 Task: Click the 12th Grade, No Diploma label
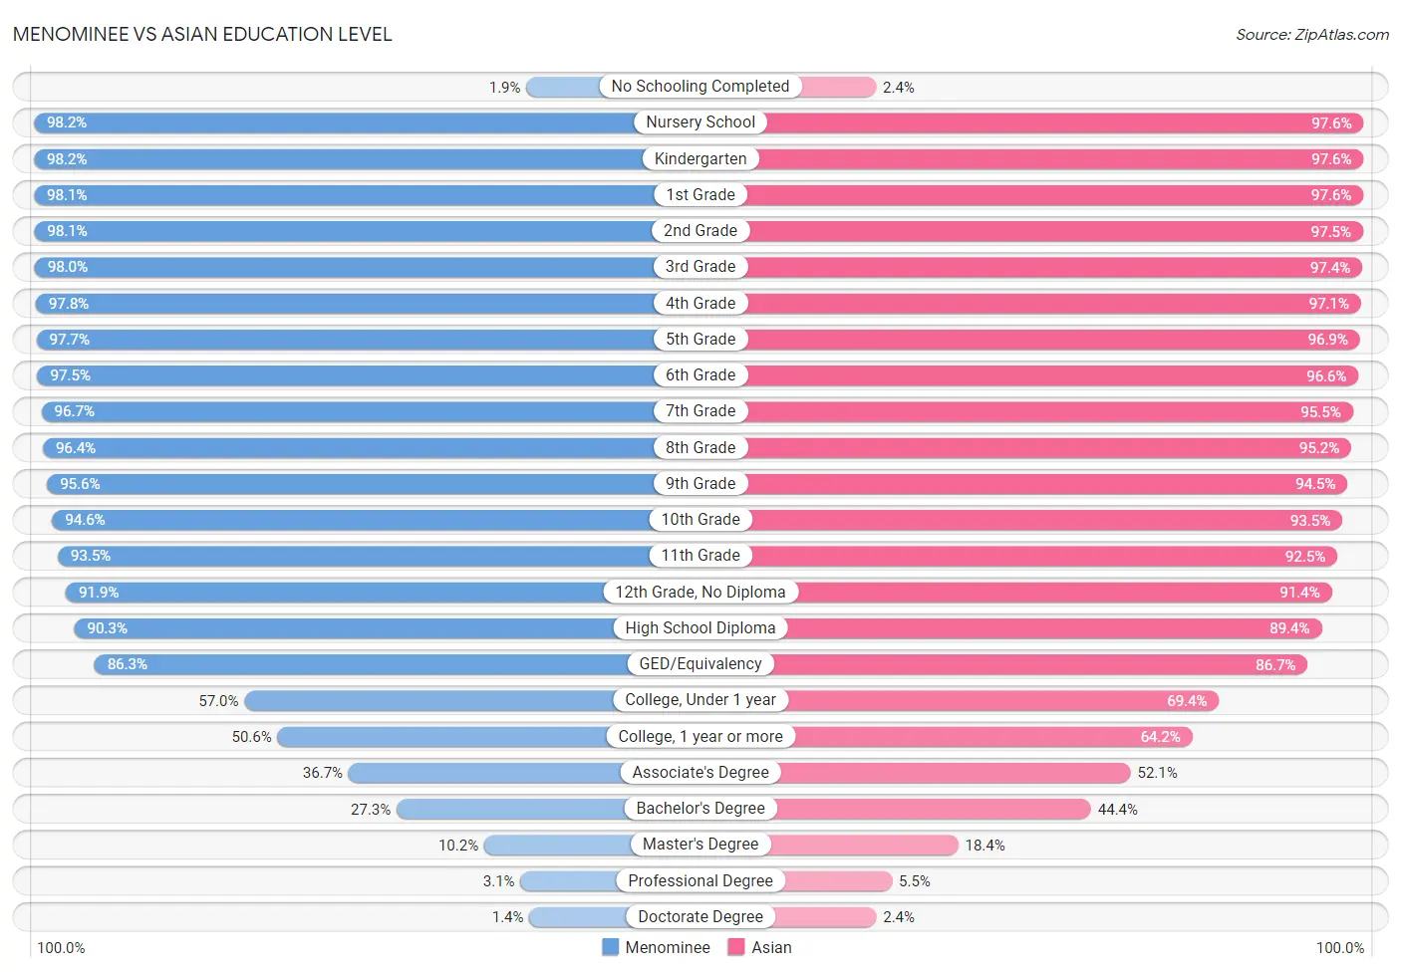coord(700,592)
